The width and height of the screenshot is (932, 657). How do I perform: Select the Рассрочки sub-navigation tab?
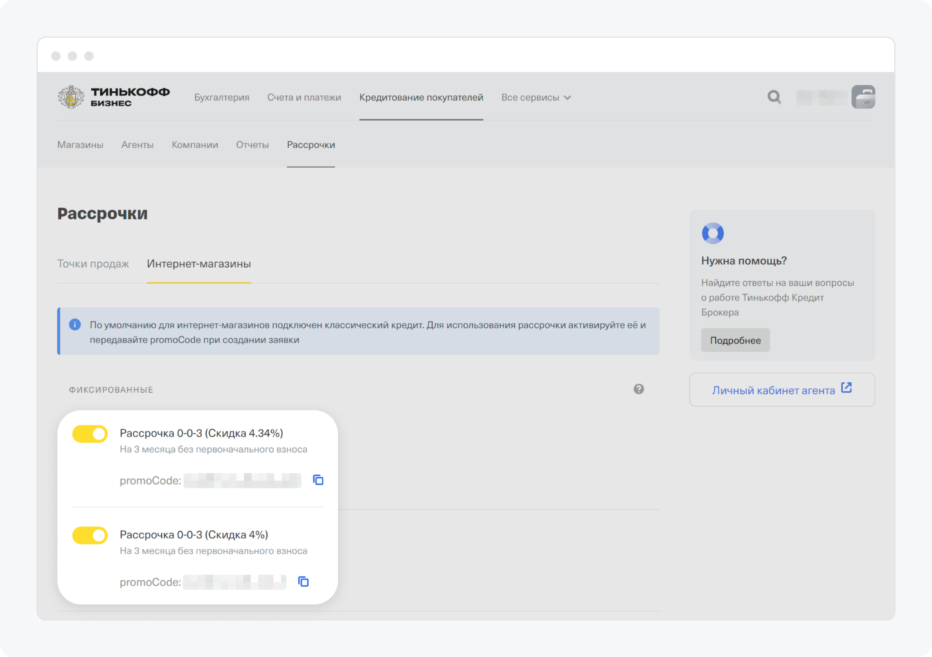pyautogui.click(x=311, y=145)
